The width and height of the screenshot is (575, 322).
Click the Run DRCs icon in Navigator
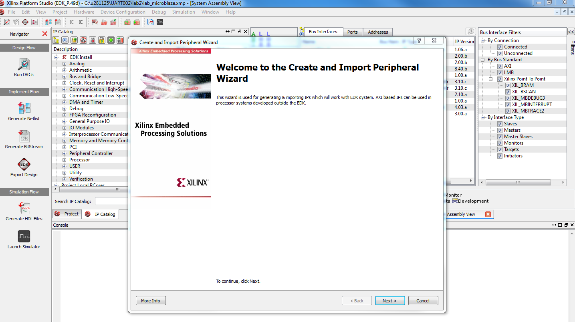24,64
